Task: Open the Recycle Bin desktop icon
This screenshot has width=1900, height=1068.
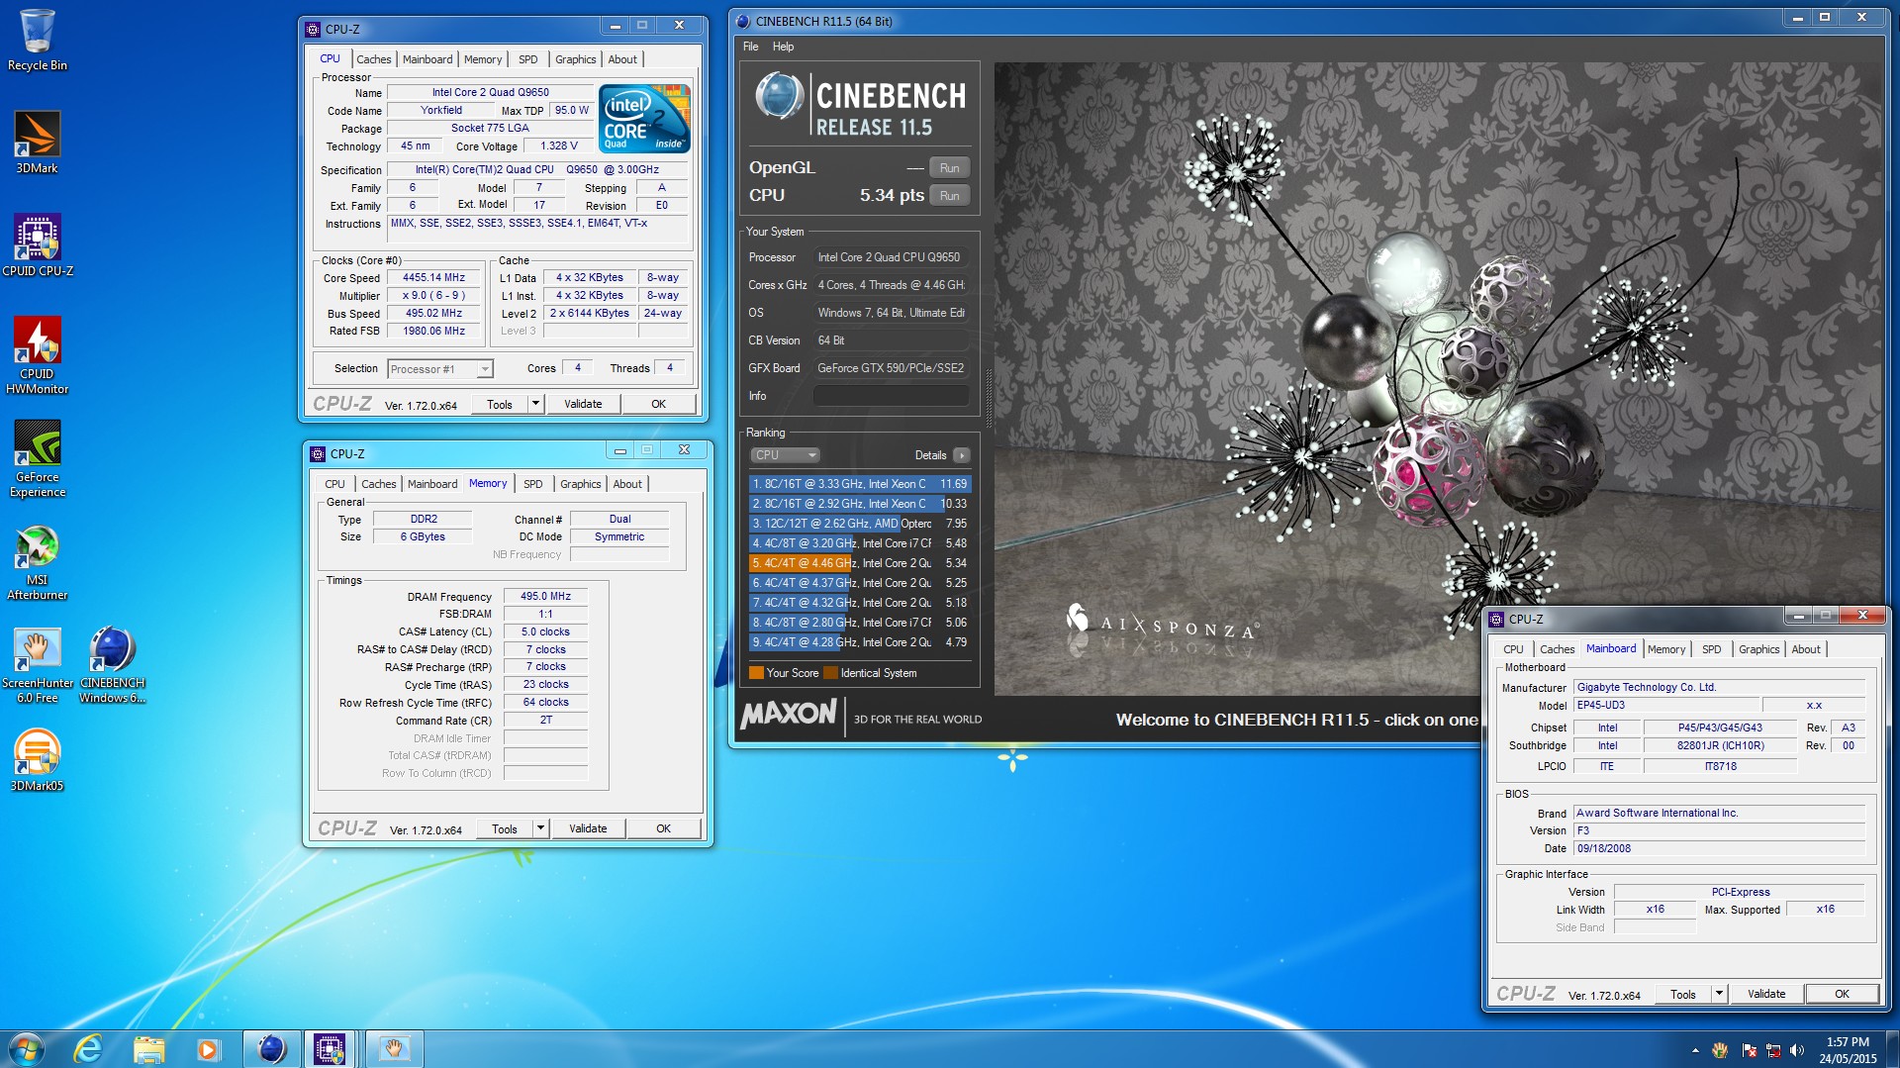Action: tap(37, 40)
